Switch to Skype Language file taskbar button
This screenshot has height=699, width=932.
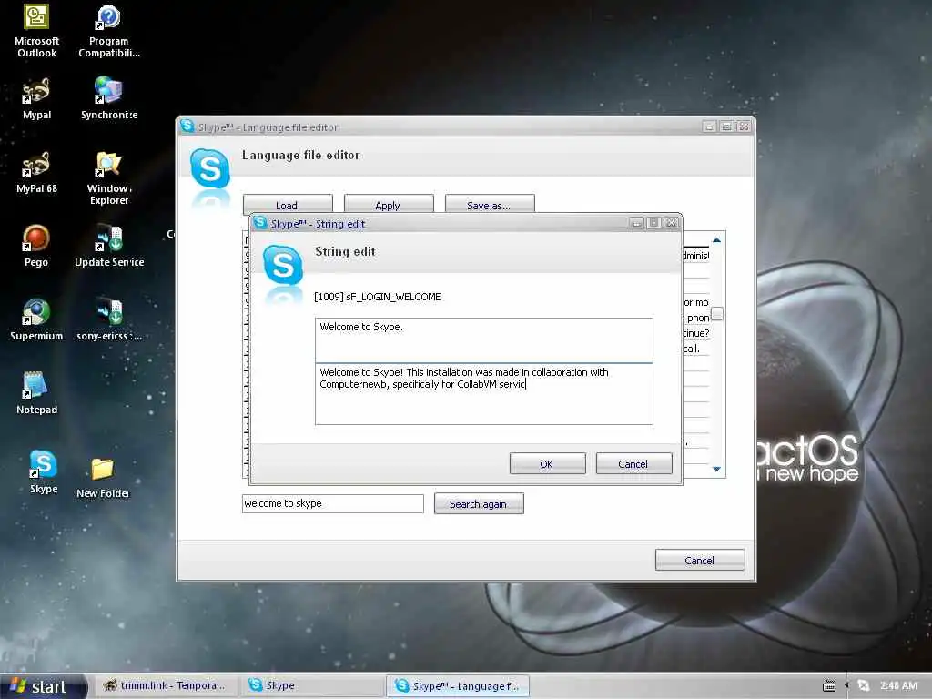tap(457, 686)
